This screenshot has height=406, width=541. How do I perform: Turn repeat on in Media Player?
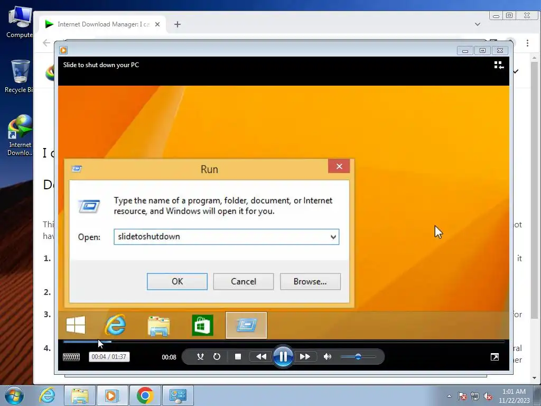click(217, 357)
